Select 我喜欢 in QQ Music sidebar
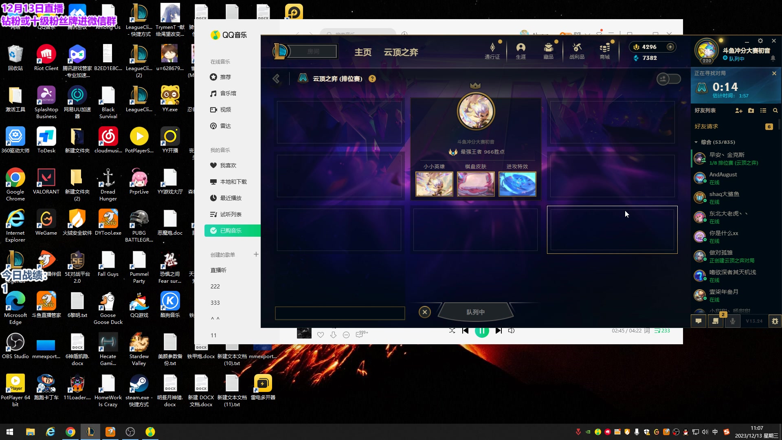This screenshot has width=782, height=440. coord(228,165)
